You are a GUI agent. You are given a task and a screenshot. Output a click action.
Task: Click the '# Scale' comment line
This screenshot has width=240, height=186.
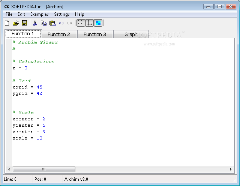point(23,112)
